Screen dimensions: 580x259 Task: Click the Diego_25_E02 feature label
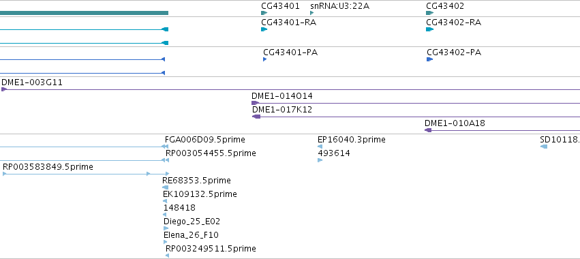(192, 222)
